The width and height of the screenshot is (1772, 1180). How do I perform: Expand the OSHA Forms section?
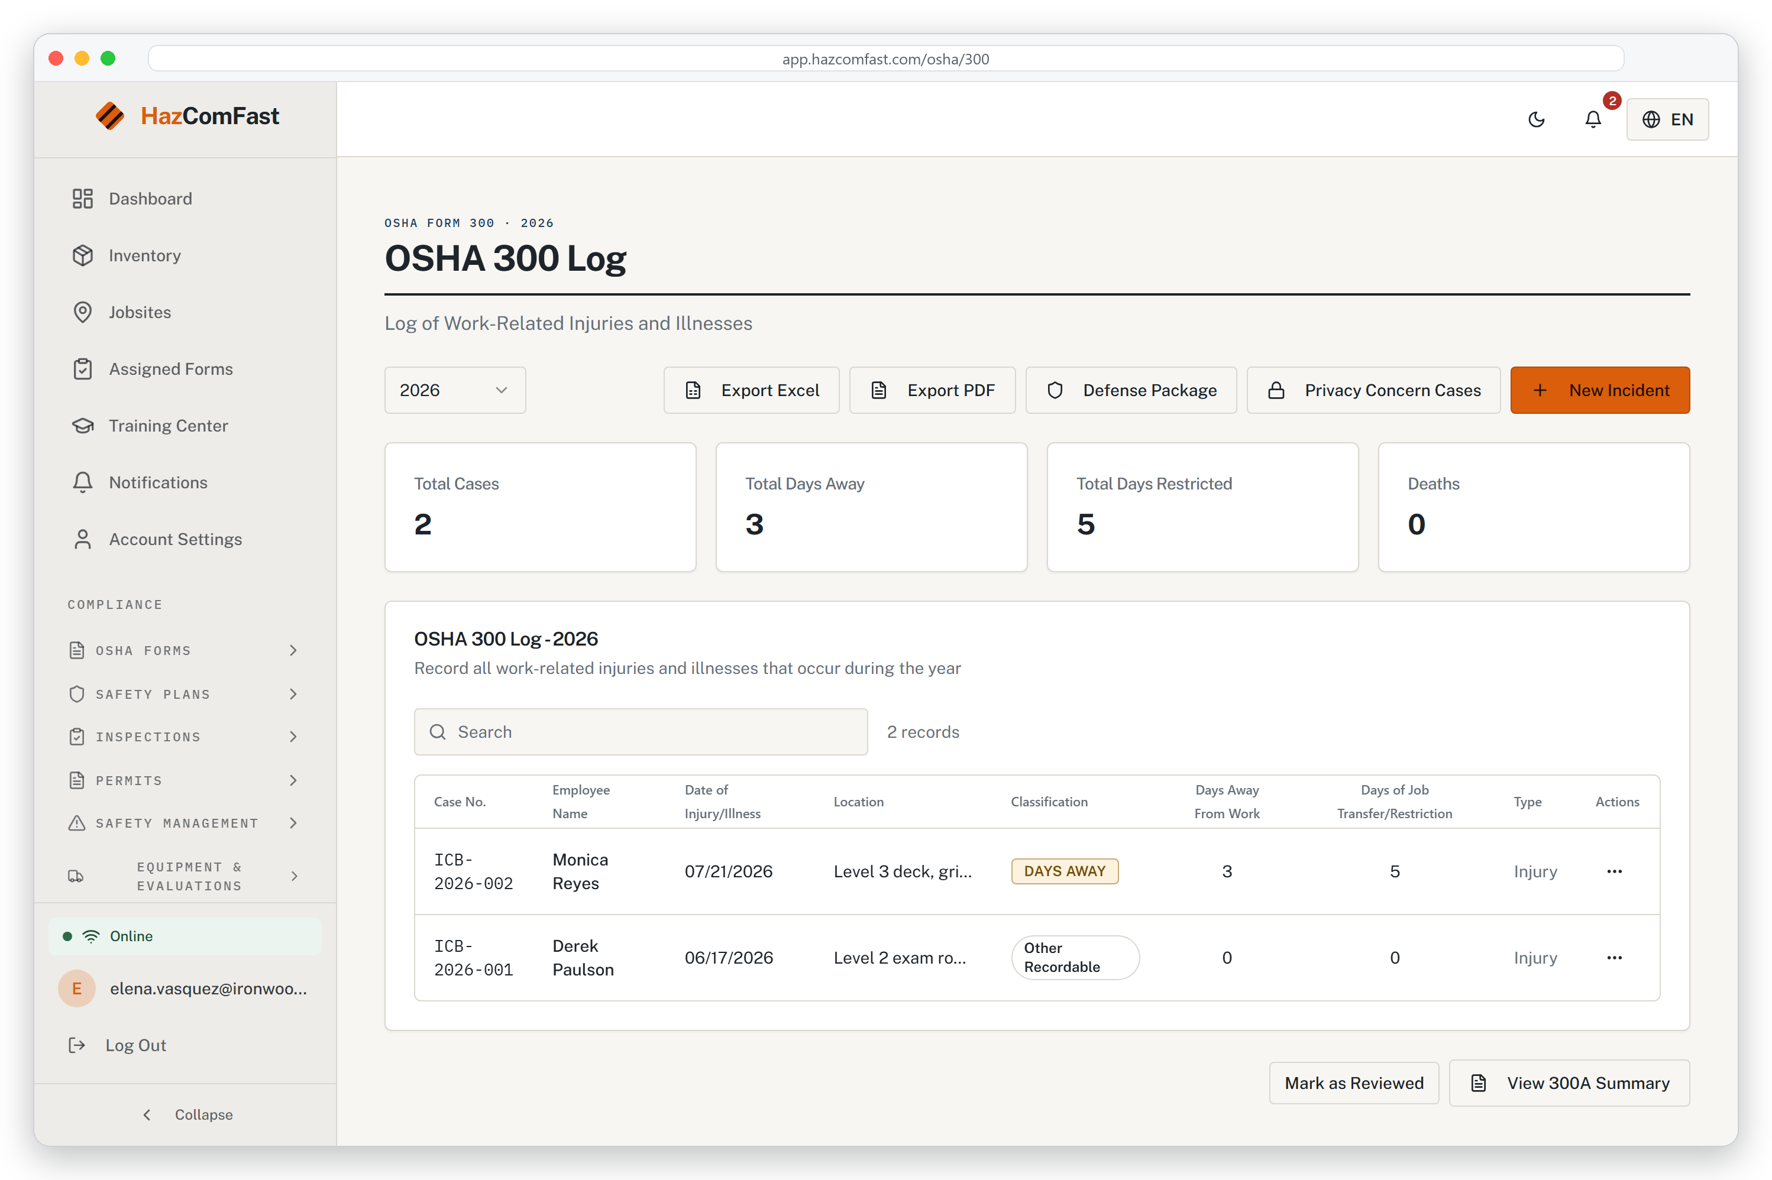coord(185,650)
